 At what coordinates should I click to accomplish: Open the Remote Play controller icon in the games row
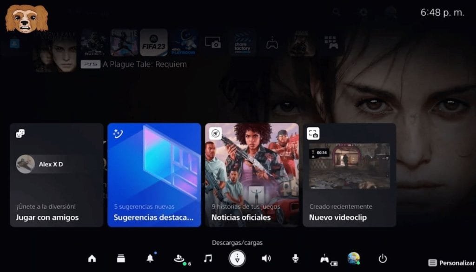tap(272, 43)
